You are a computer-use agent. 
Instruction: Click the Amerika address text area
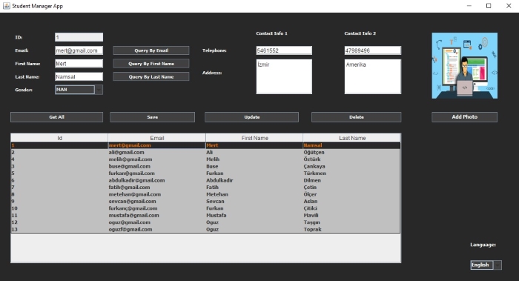pos(373,76)
